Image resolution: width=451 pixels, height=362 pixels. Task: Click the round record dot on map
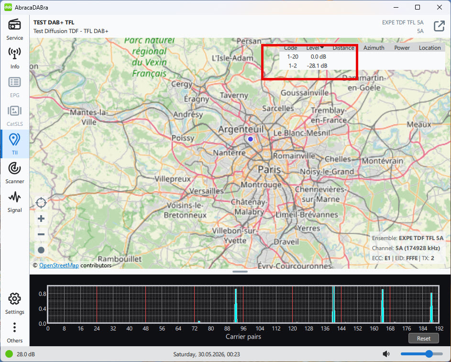coord(41,250)
